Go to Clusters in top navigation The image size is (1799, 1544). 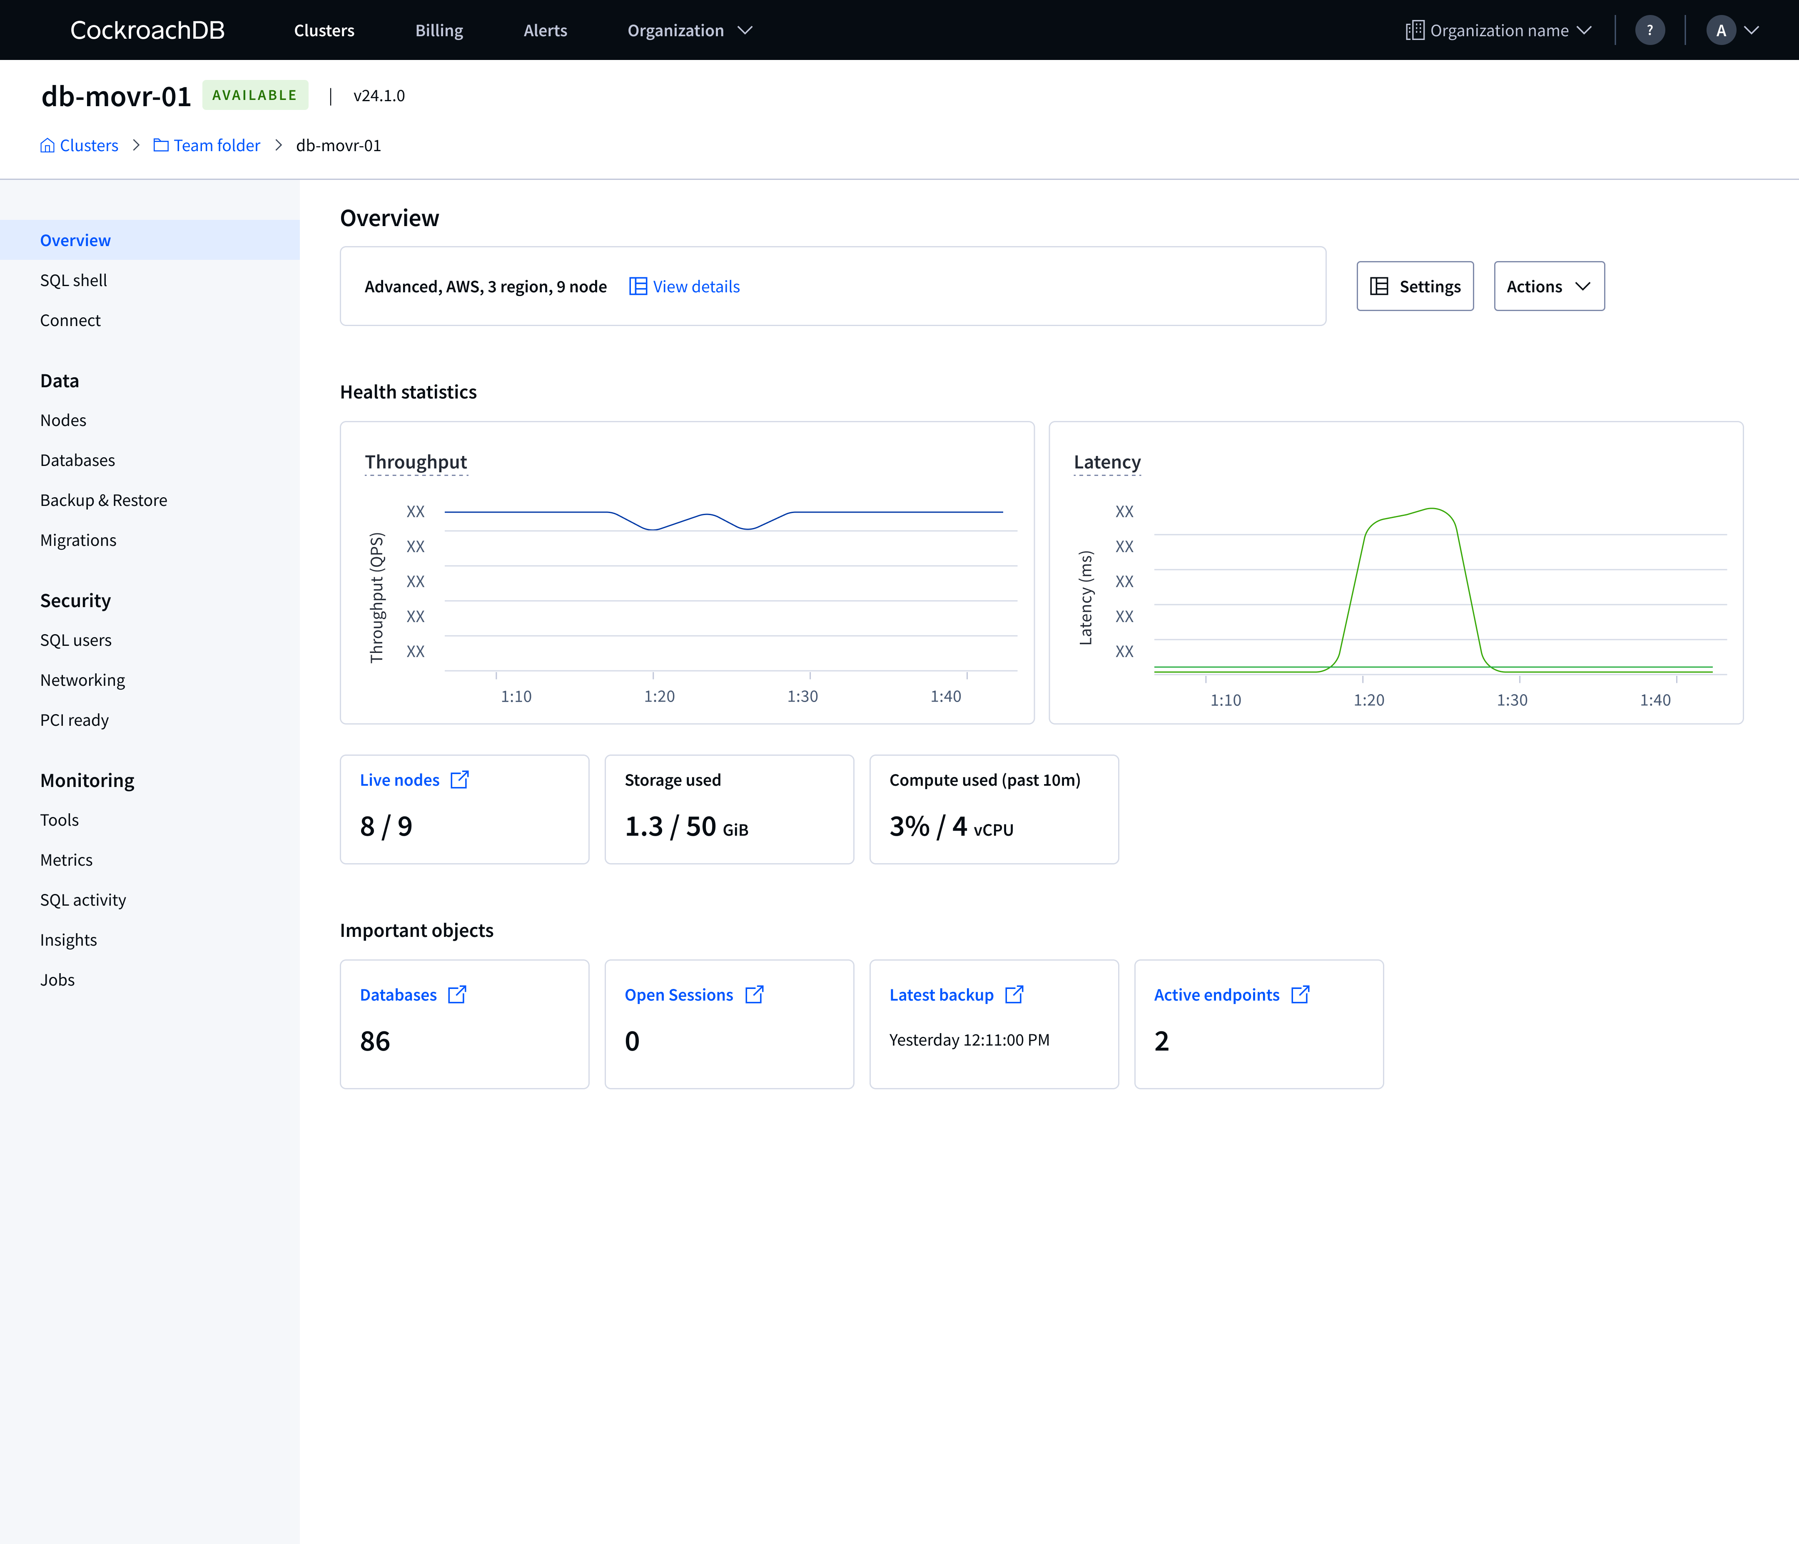coord(324,30)
